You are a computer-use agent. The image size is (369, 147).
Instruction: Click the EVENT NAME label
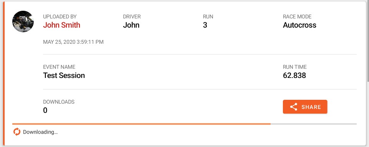pyautogui.click(x=59, y=67)
